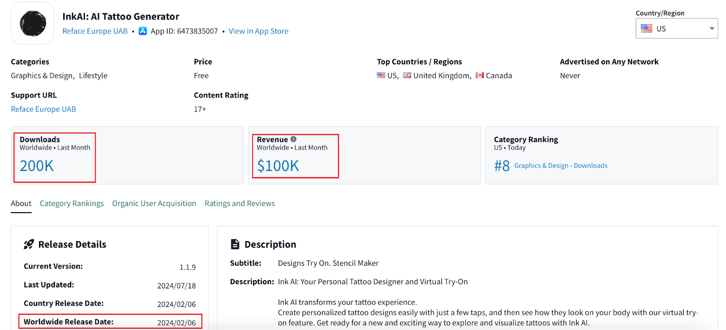
Task: Open Graphics & Design - Downloads ranking link
Action: pyautogui.click(x=561, y=165)
